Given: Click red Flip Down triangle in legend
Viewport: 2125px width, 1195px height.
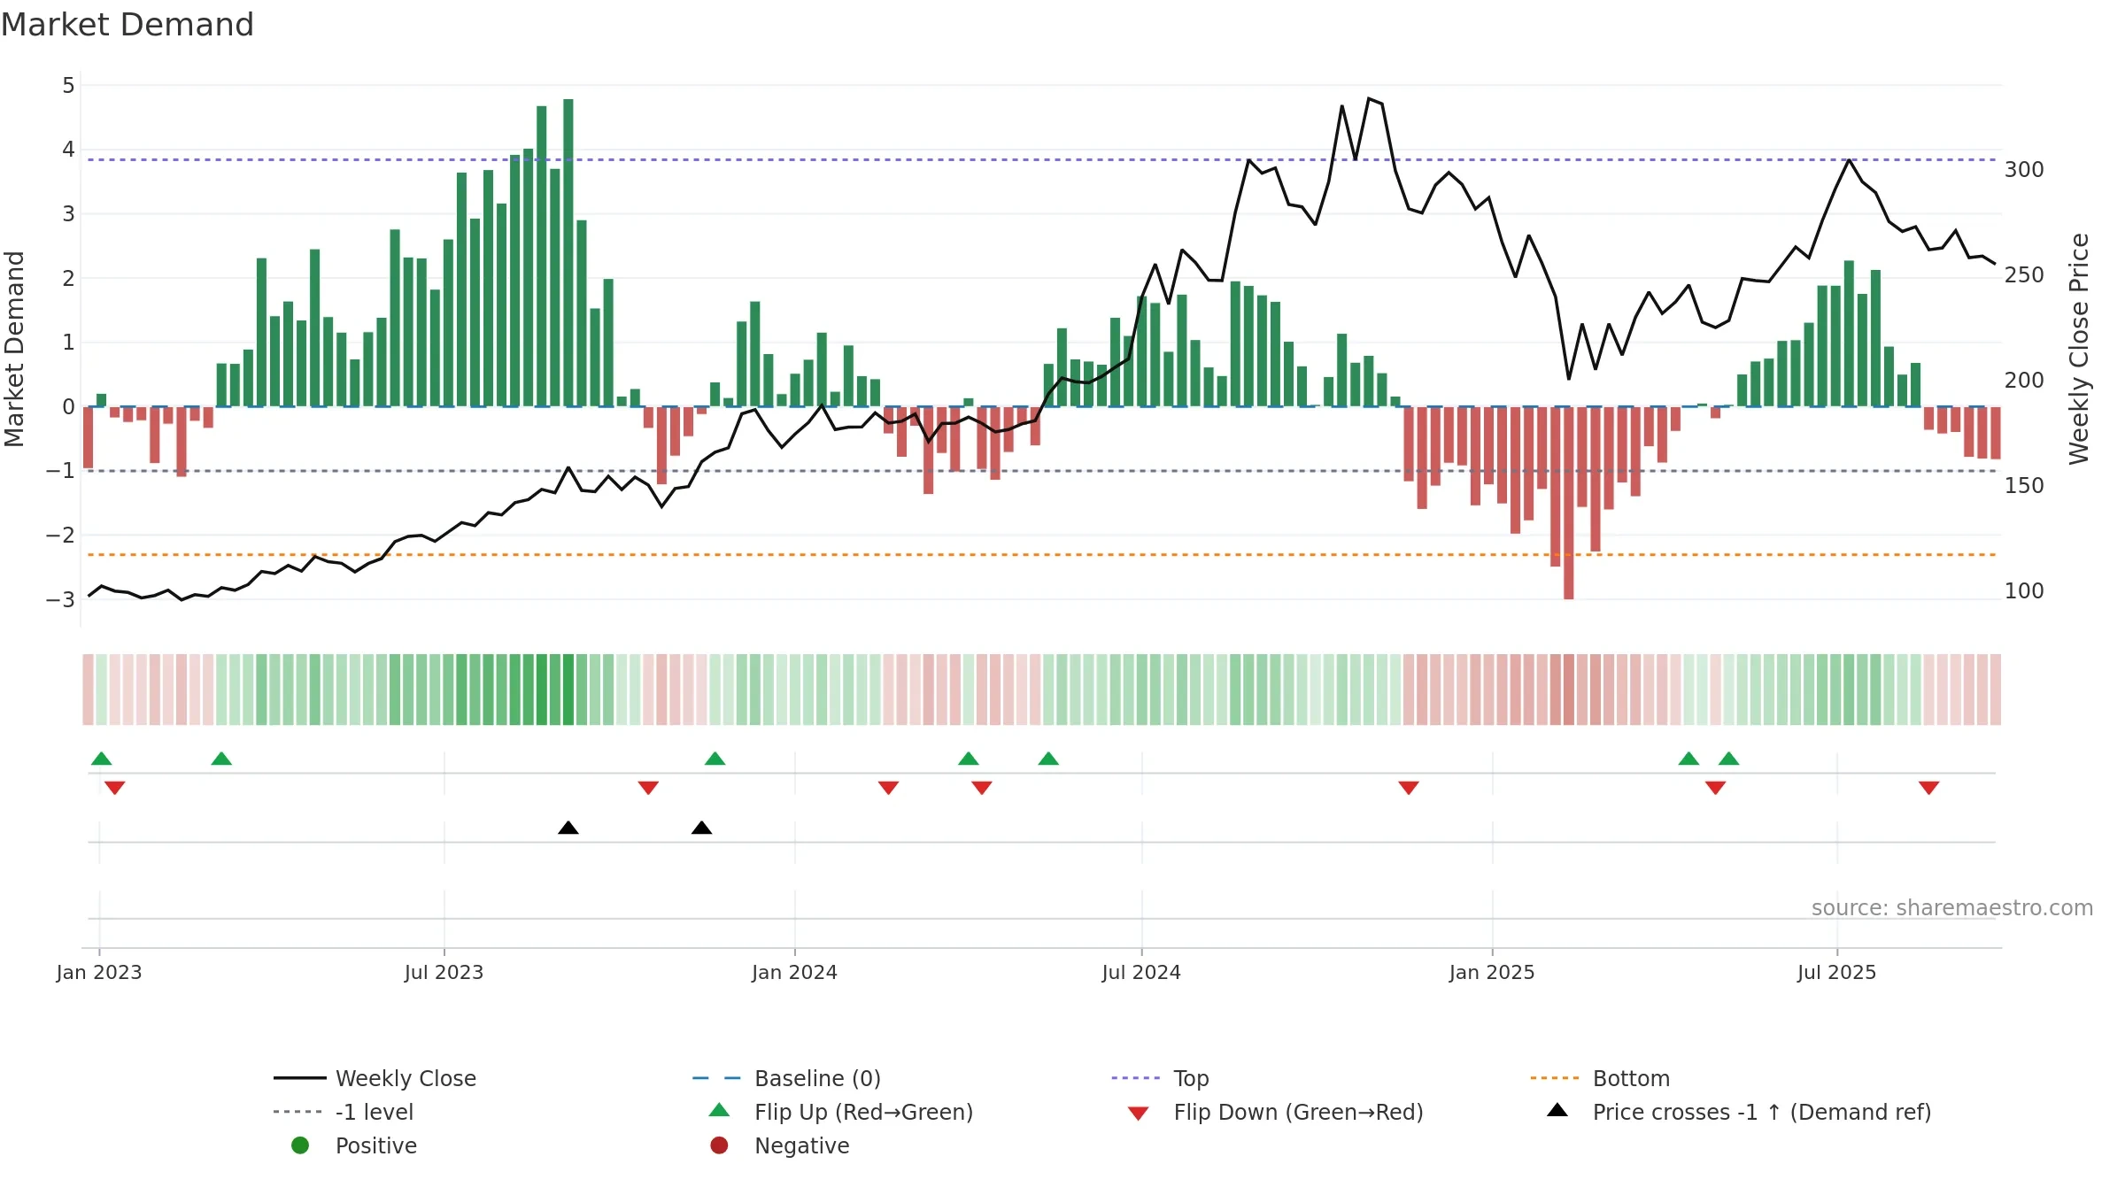Looking at the screenshot, I should (x=1139, y=1114).
